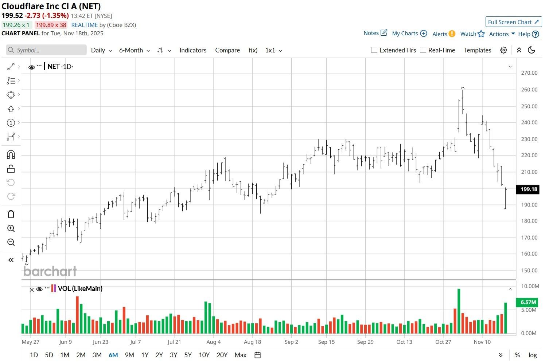The height and width of the screenshot is (362, 545).
Task: Open the Notes link
Action: pos(371,33)
